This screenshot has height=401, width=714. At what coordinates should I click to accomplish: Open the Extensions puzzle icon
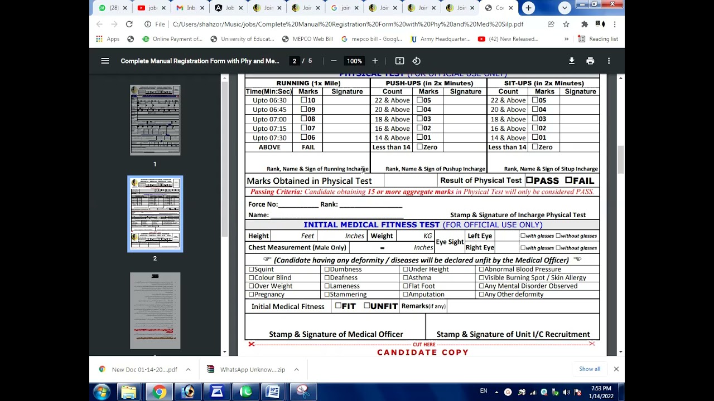[585, 24]
